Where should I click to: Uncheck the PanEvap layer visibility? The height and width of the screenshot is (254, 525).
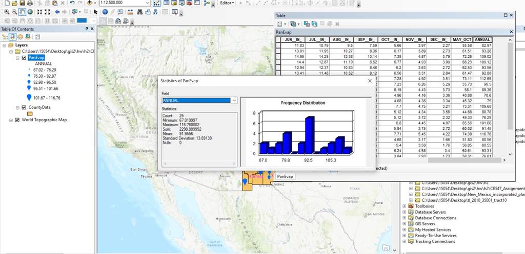click(24, 57)
